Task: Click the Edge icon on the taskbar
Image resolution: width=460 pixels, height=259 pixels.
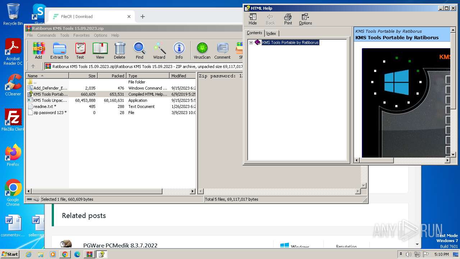Action: coord(77,254)
